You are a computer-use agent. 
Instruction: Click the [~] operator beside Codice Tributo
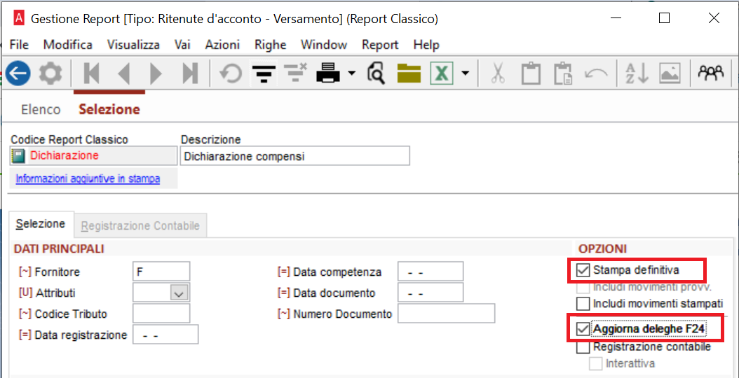[25, 314]
